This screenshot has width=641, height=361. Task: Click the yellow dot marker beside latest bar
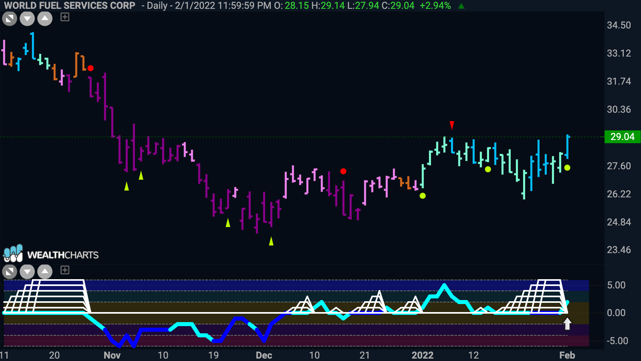point(567,168)
